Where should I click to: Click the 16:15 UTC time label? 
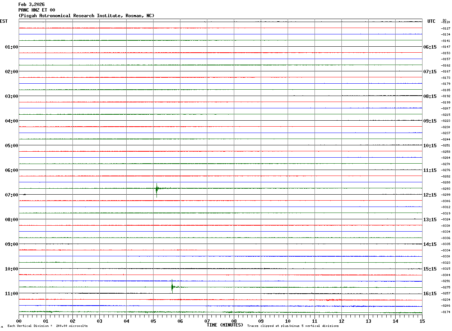point(430,294)
